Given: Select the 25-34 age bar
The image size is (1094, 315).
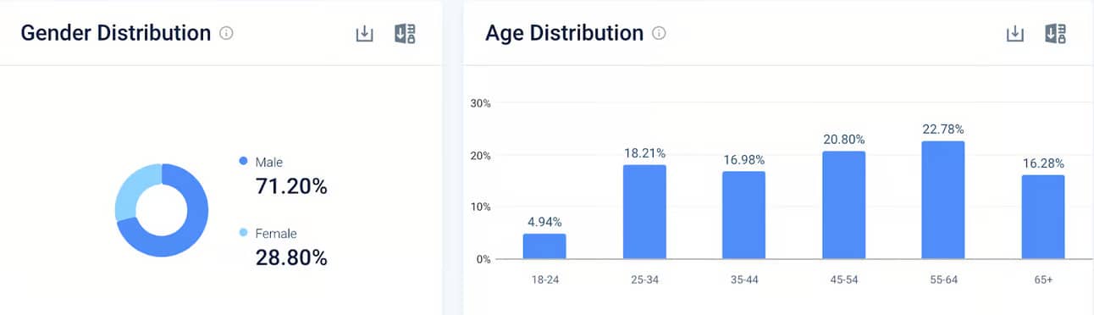Looking at the screenshot, I should point(644,212).
